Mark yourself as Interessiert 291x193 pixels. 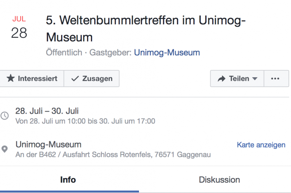tap(32, 78)
